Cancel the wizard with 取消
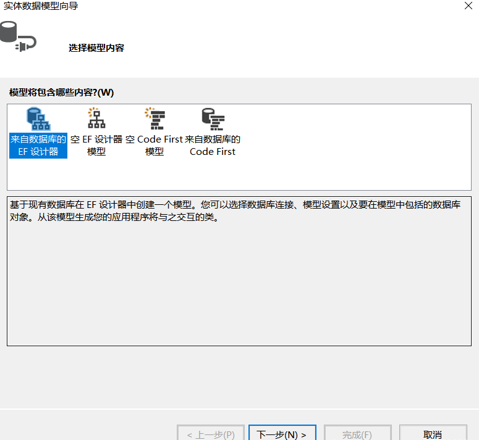 [x=433, y=434]
